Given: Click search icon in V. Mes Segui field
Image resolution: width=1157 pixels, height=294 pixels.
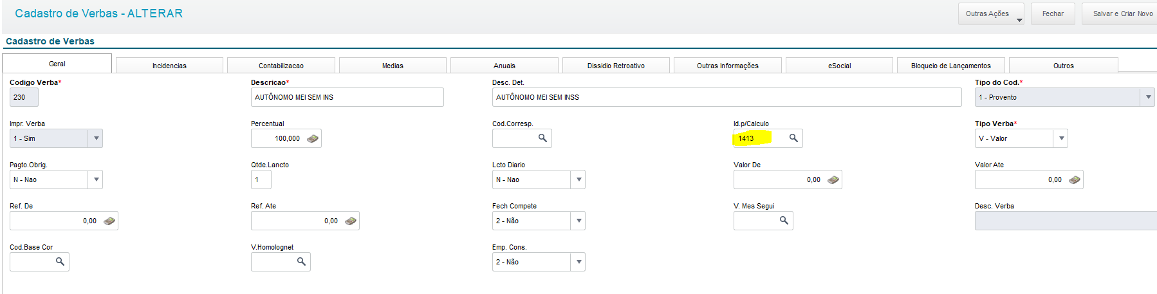Looking at the screenshot, I should point(784,221).
